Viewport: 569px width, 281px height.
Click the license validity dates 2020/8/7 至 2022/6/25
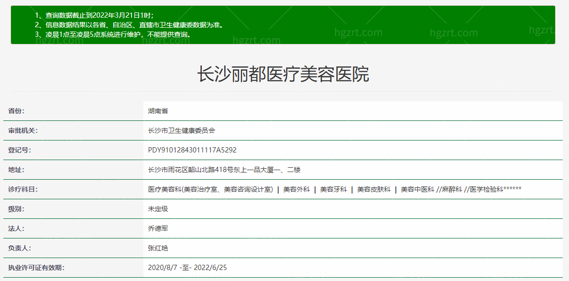coord(186,267)
